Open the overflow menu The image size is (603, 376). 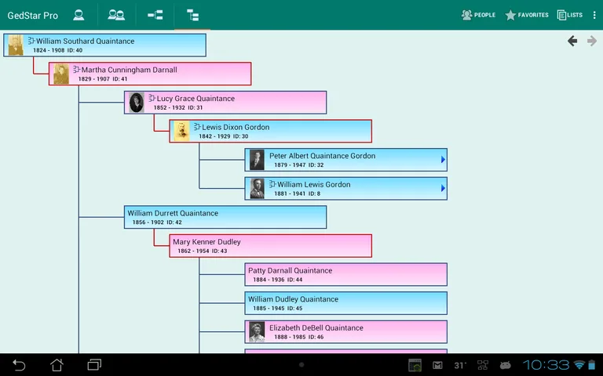(x=594, y=15)
